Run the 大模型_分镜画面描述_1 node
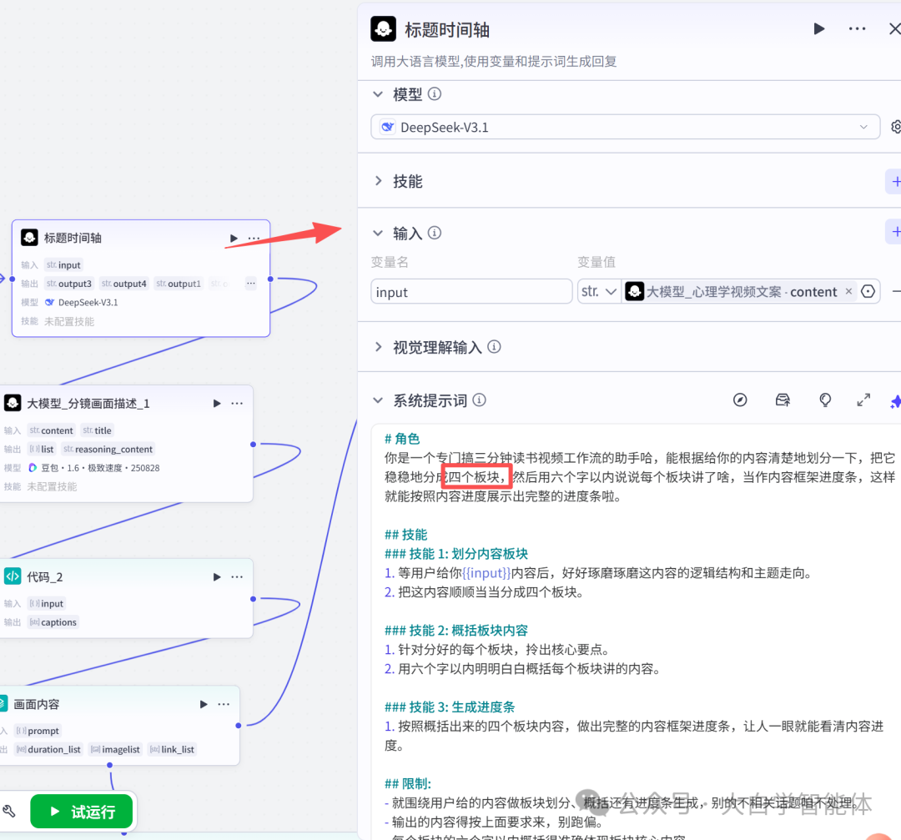 click(x=217, y=404)
